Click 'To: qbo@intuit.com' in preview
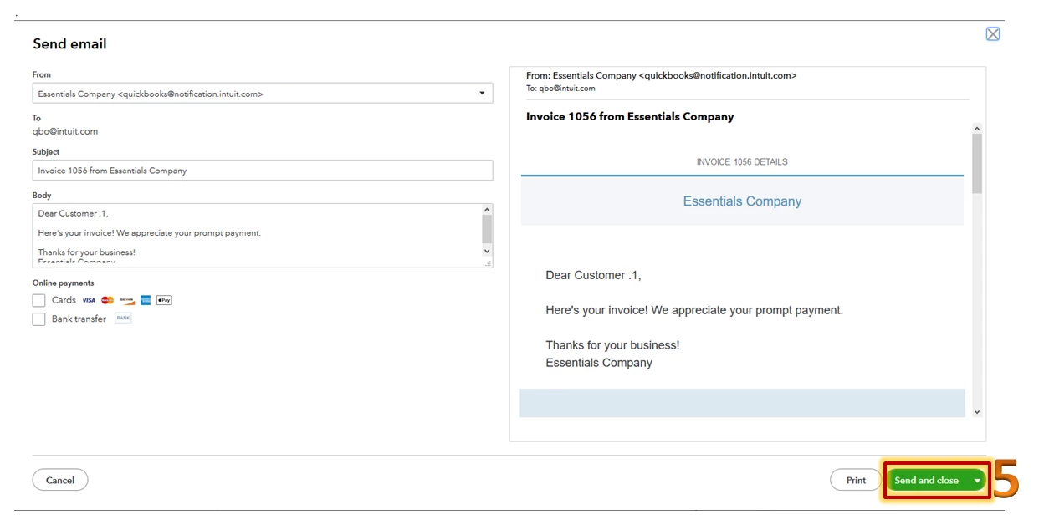This screenshot has width=1044, height=530. tap(560, 88)
